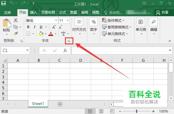Open font color dropdown arrow
Image resolution: width=174 pixels, height=114 pixels.
[55, 34]
